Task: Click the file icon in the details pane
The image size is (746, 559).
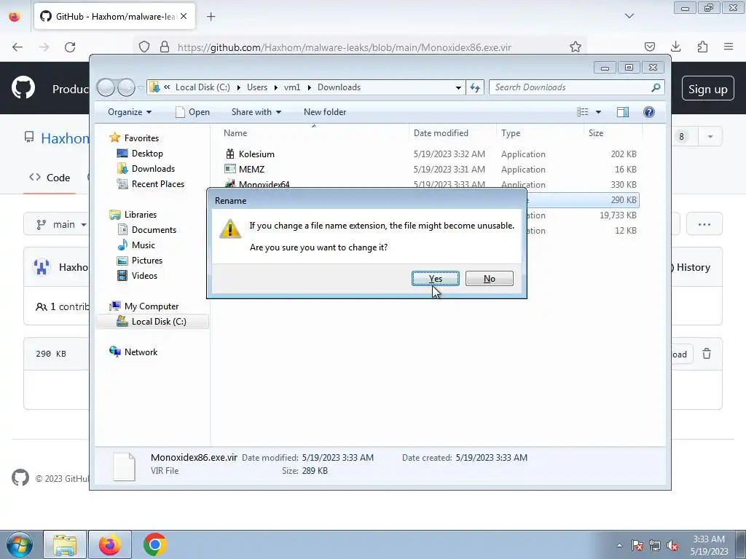Action: 124,465
